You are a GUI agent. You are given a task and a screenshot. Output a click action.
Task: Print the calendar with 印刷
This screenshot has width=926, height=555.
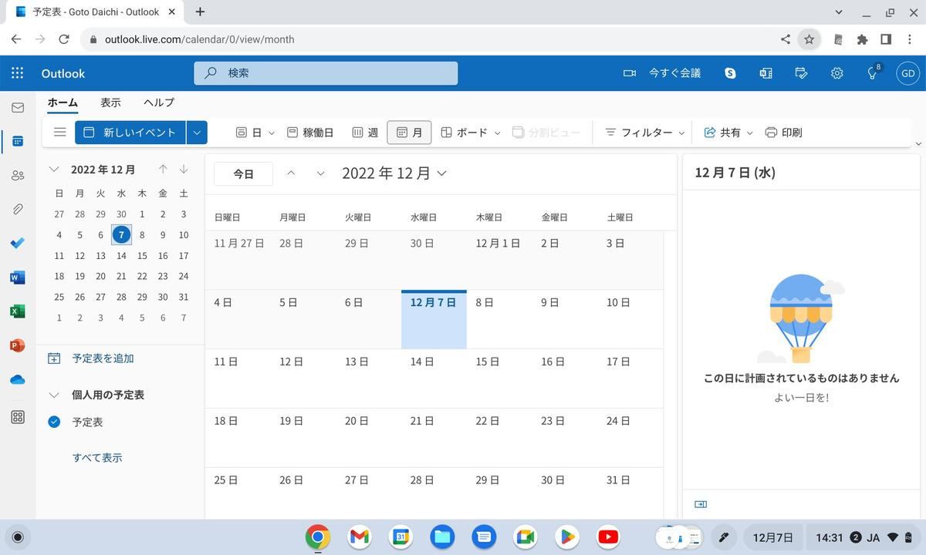tap(783, 133)
